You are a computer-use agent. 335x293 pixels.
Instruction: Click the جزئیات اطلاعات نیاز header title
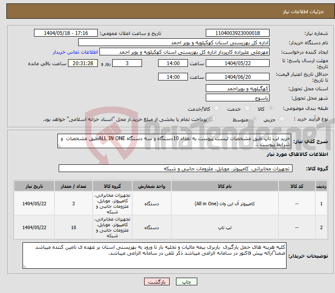click(x=304, y=11)
